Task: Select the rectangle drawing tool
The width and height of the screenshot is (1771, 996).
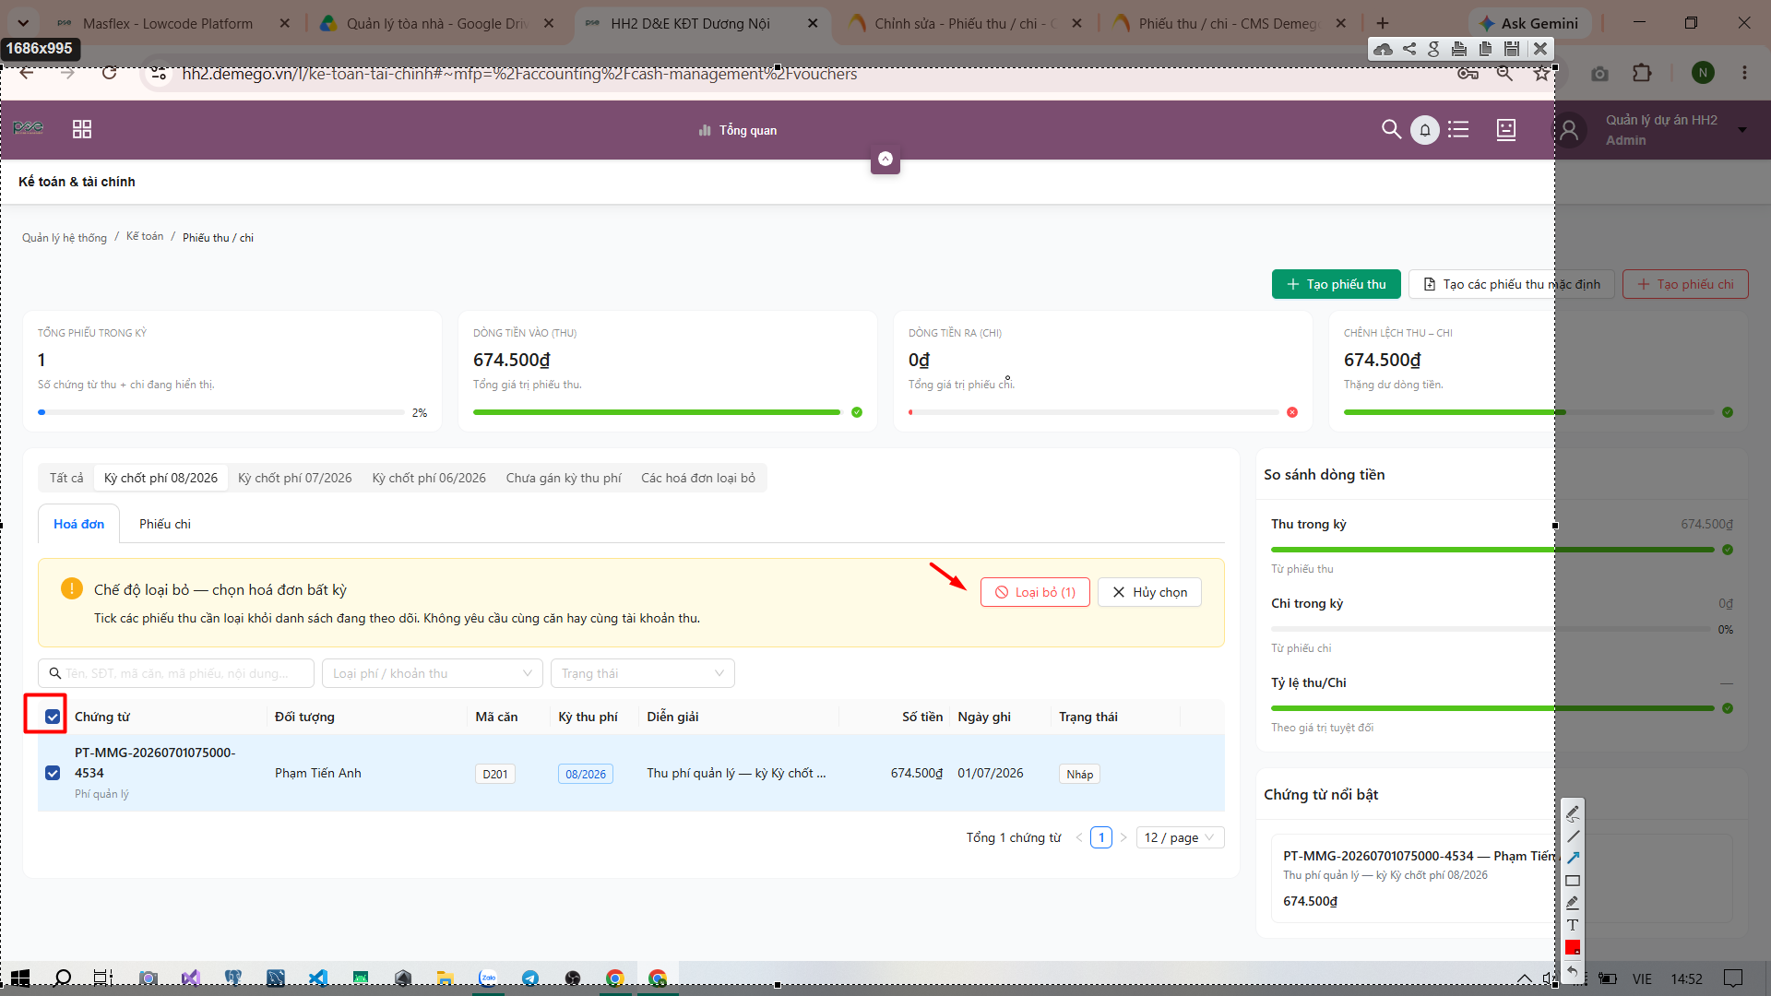Action: [1573, 881]
